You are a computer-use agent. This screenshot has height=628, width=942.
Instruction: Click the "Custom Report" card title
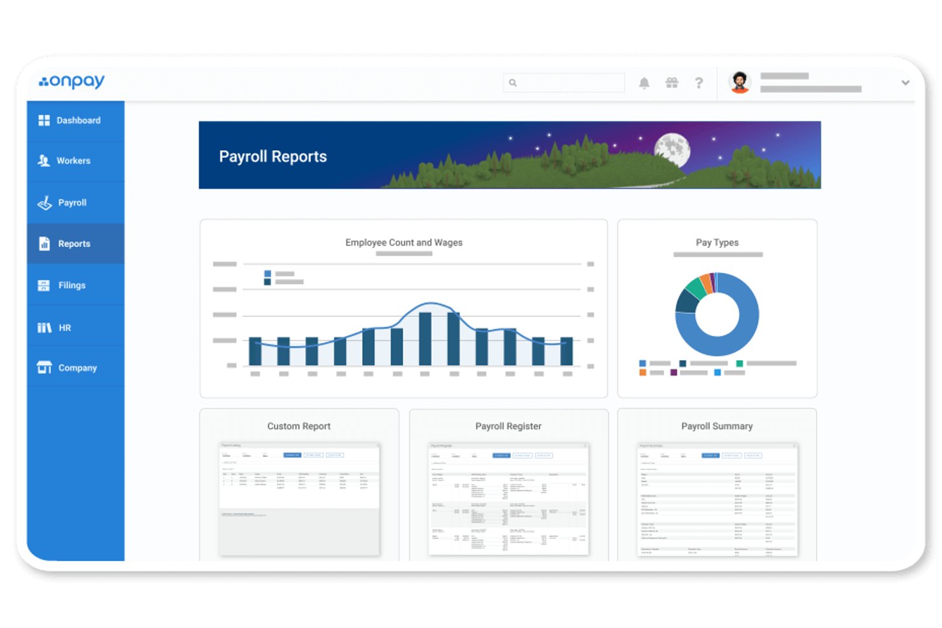point(299,426)
